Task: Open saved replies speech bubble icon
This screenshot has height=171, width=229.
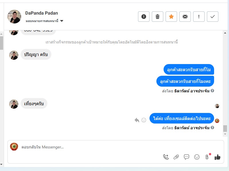Action: (x=187, y=157)
